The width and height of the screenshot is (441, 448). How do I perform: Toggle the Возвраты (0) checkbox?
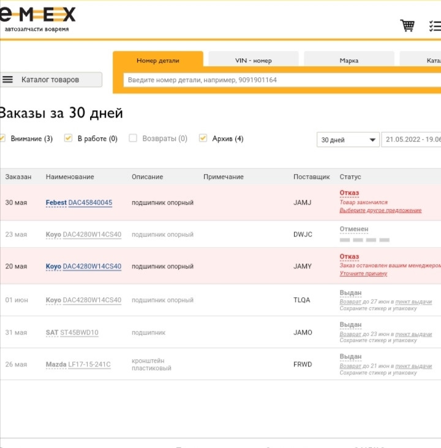point(133,139)
